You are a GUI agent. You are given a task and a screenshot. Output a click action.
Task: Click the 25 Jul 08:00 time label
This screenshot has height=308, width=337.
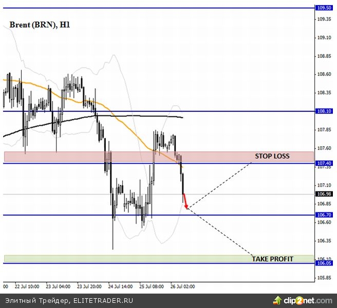click(151, 286)
